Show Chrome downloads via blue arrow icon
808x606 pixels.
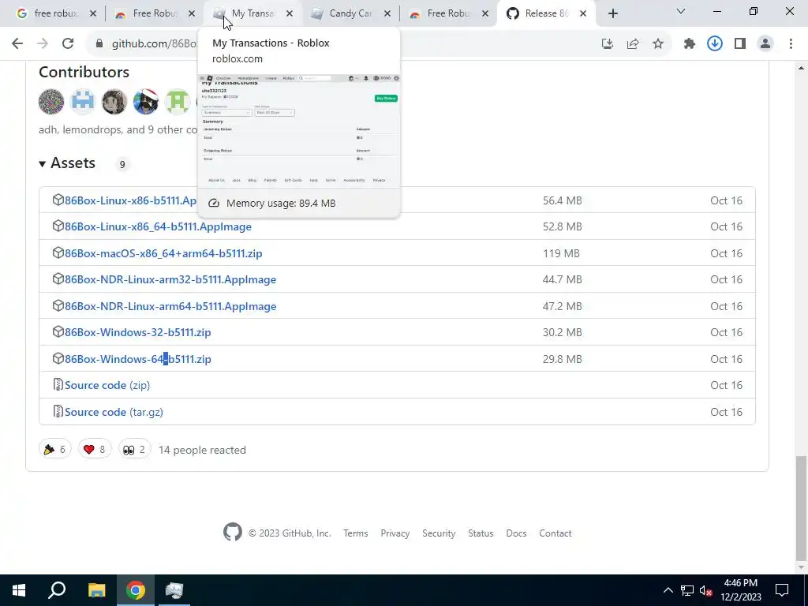715,44
